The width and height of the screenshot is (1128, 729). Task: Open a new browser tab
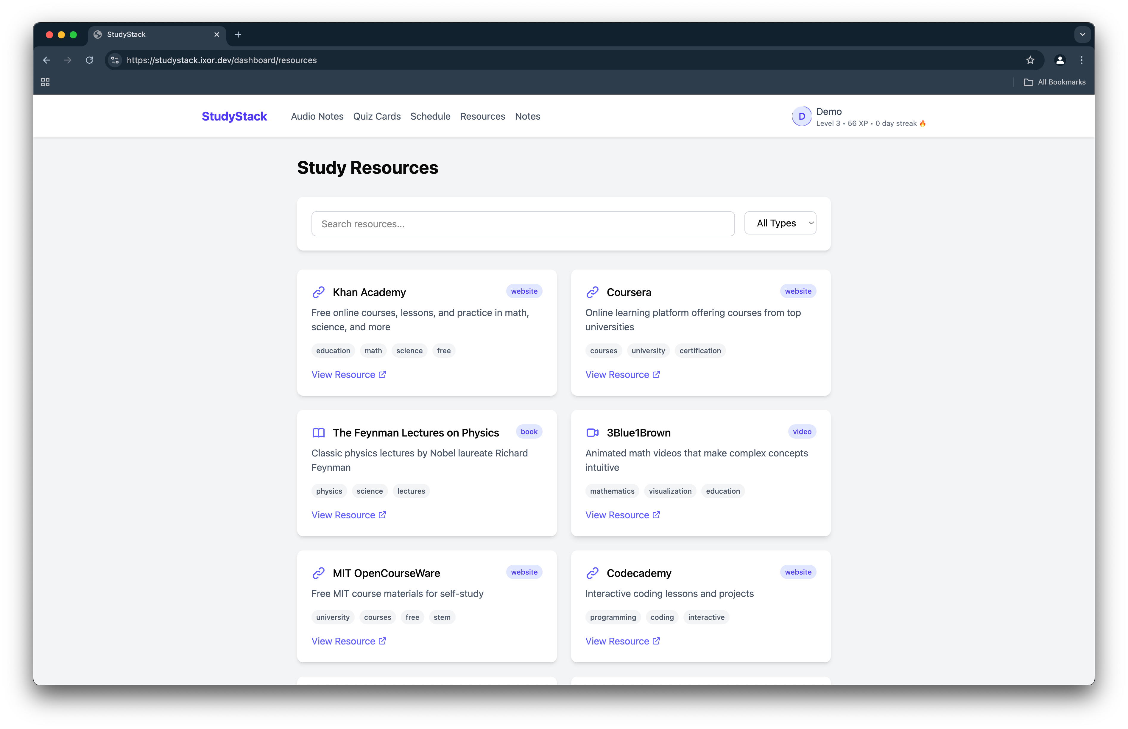coord(238,35)
